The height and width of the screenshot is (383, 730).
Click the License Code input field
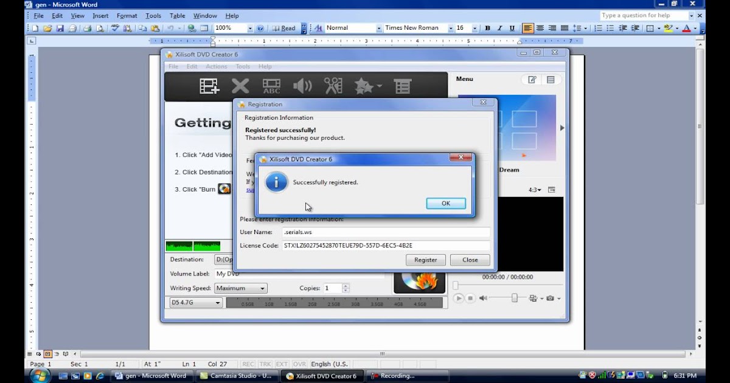pos(386,246)
